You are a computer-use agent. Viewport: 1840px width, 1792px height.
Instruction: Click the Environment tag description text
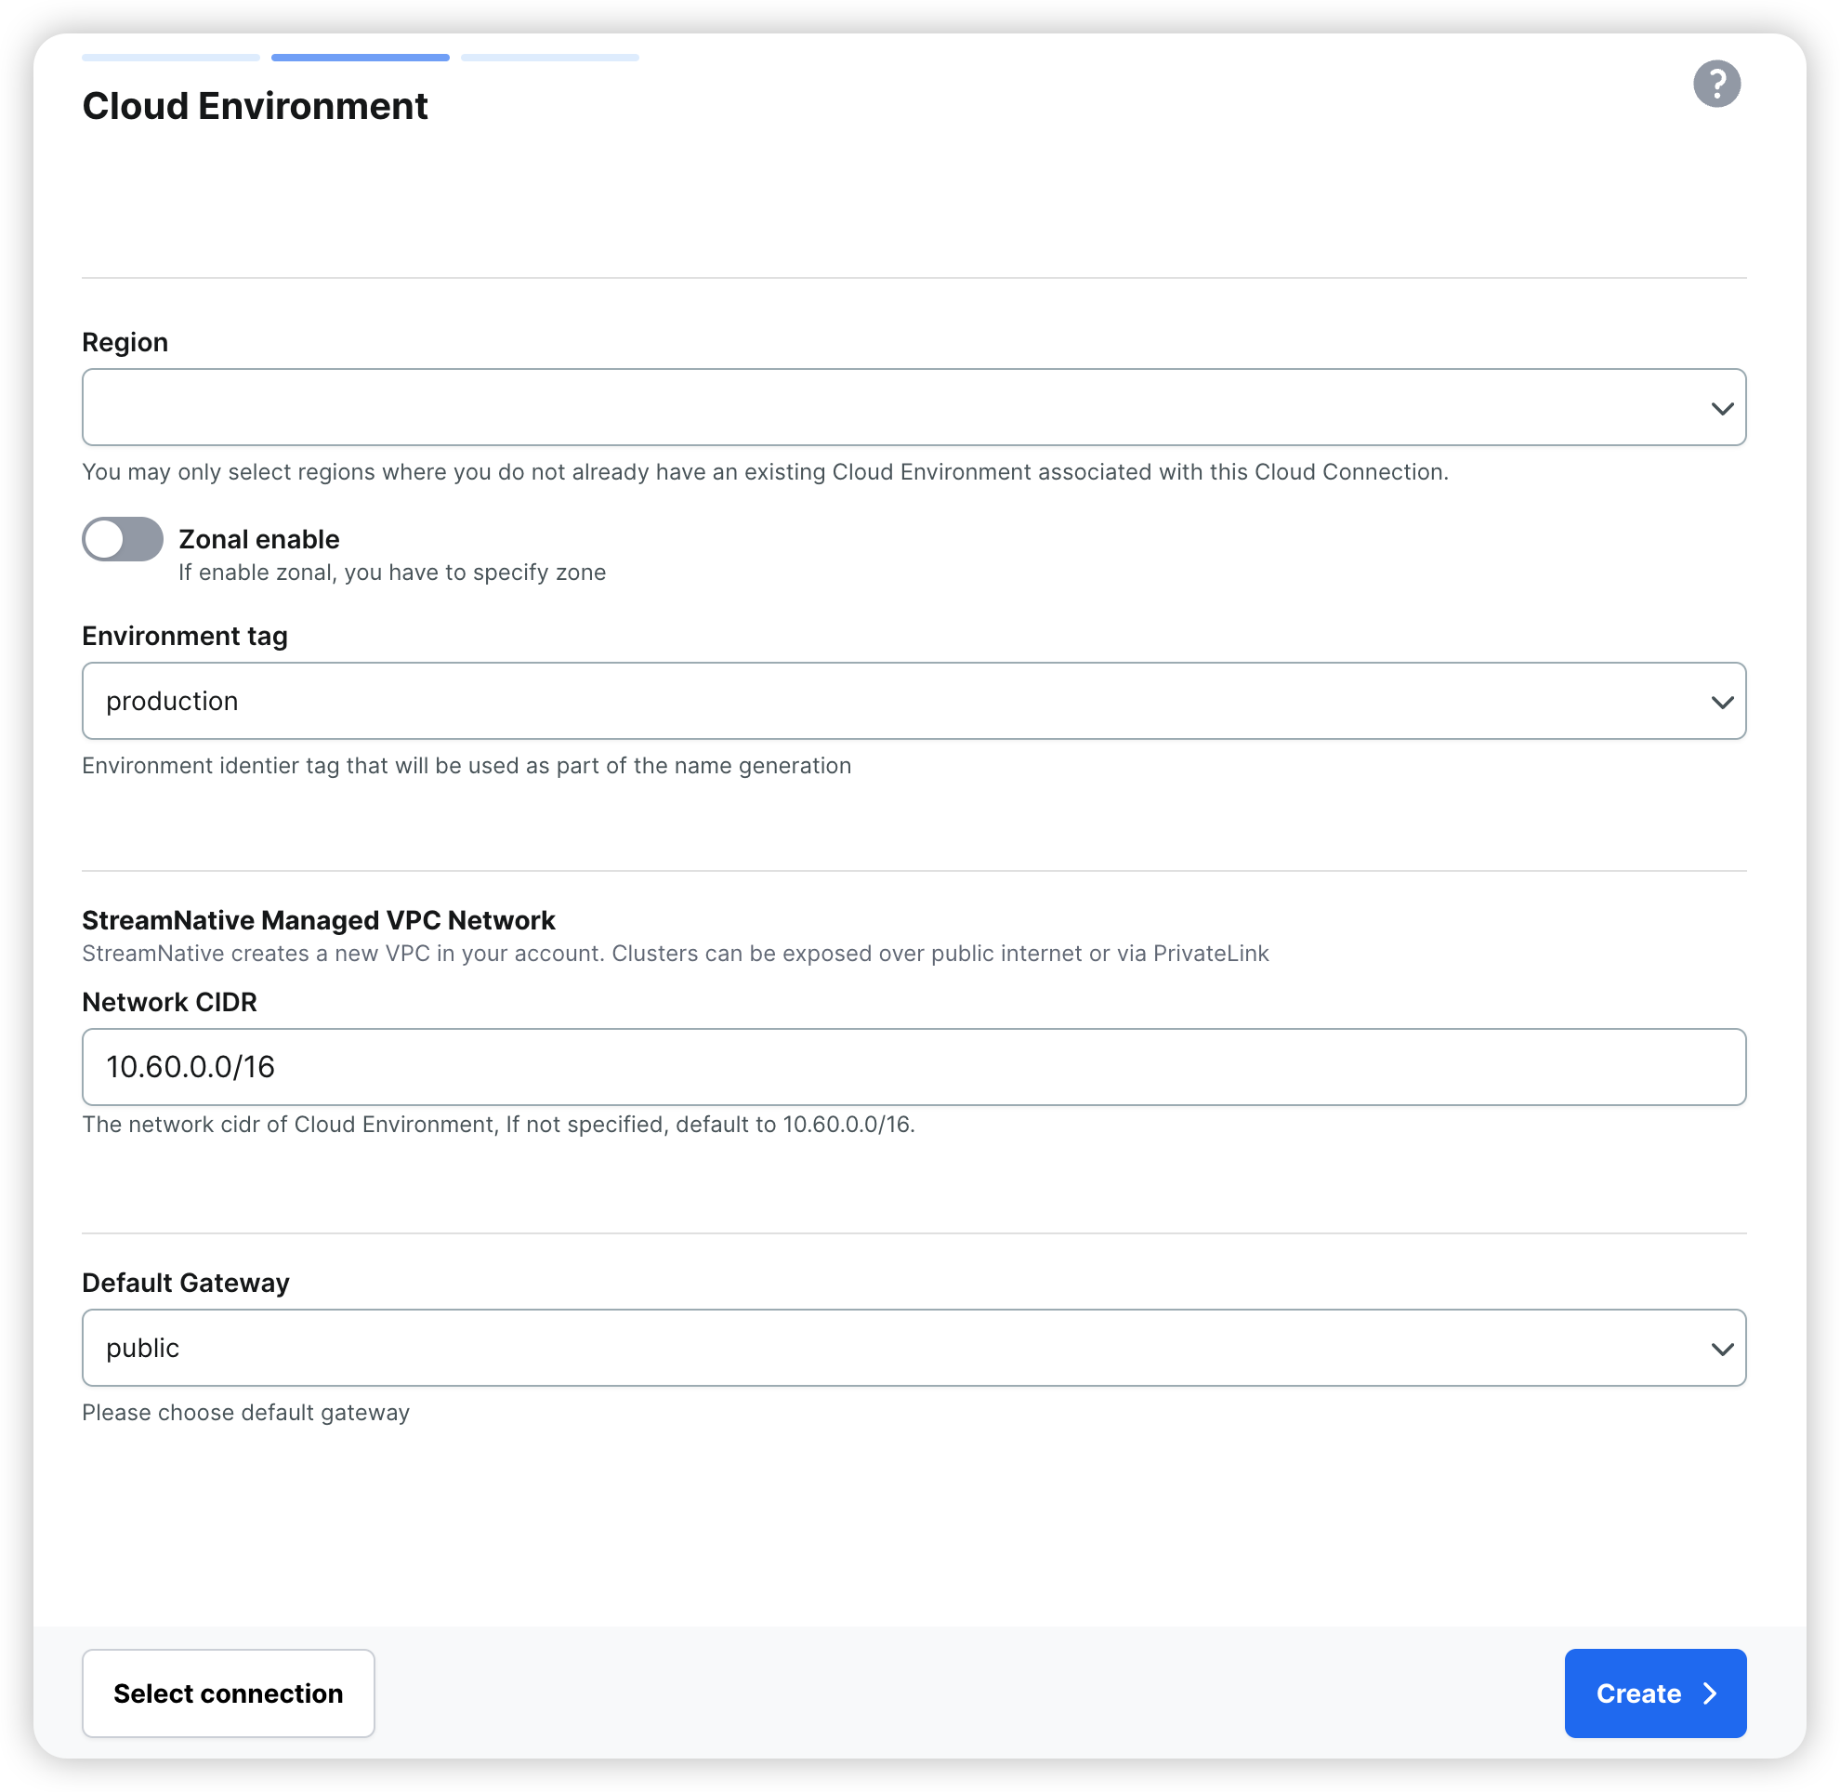466,766
